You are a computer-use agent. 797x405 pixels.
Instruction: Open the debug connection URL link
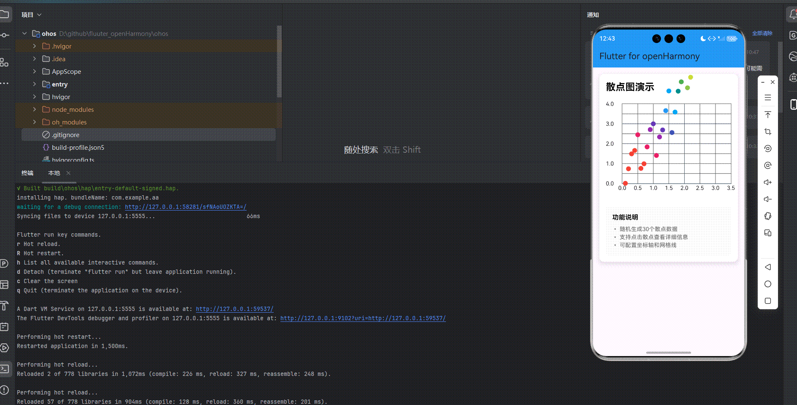pos(185,207)
